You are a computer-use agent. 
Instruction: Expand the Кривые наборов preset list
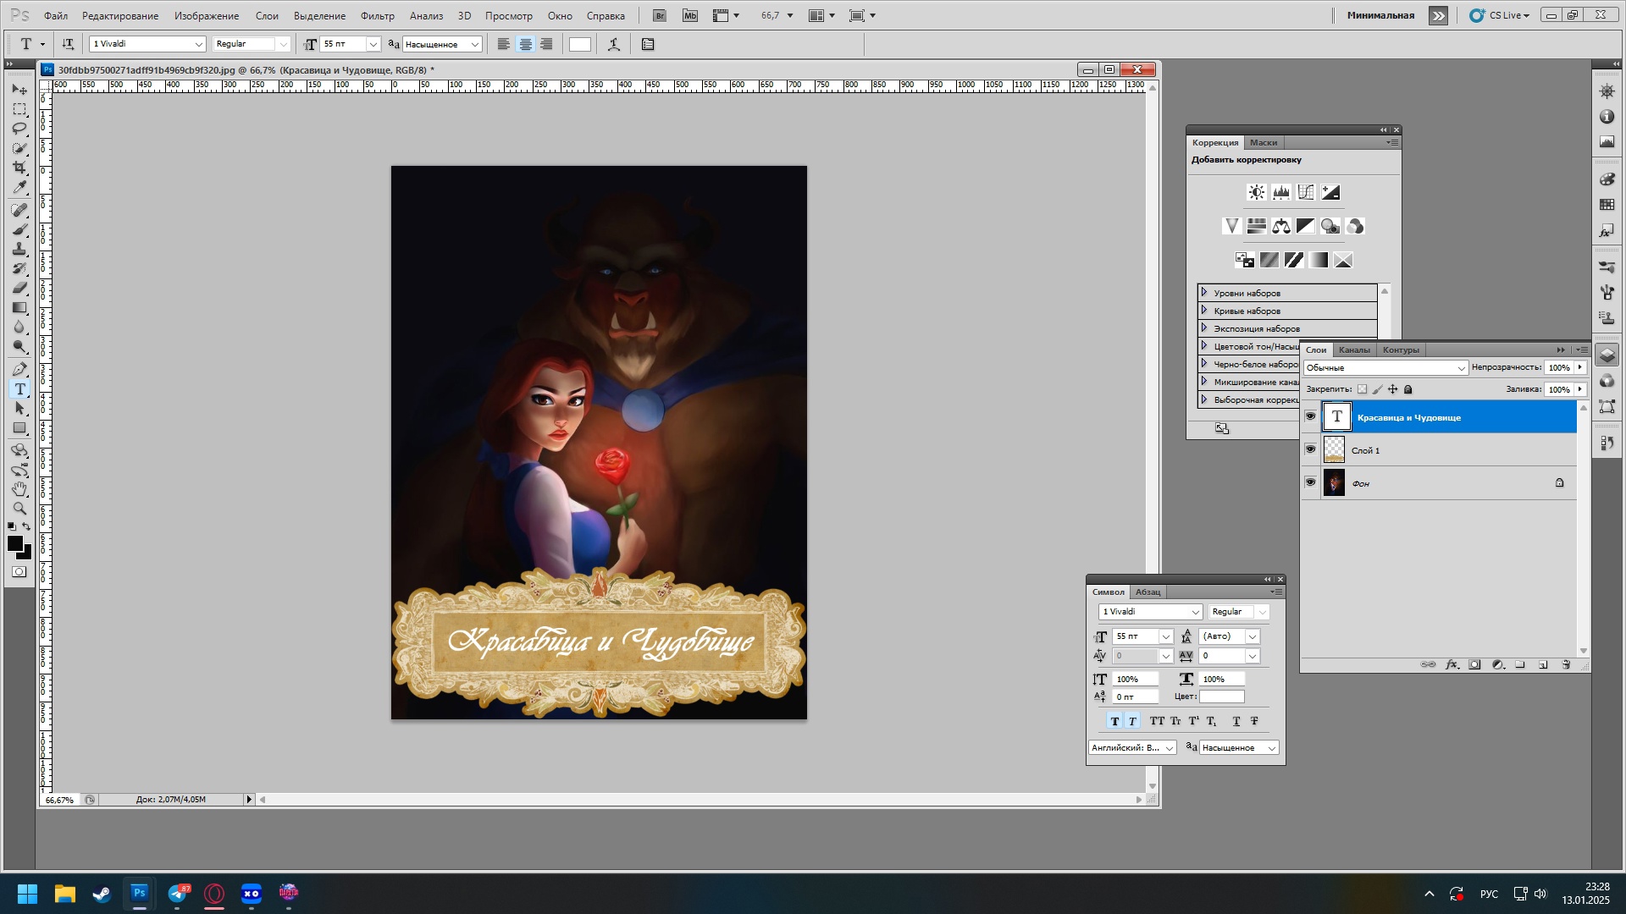tap(1204, 311)
